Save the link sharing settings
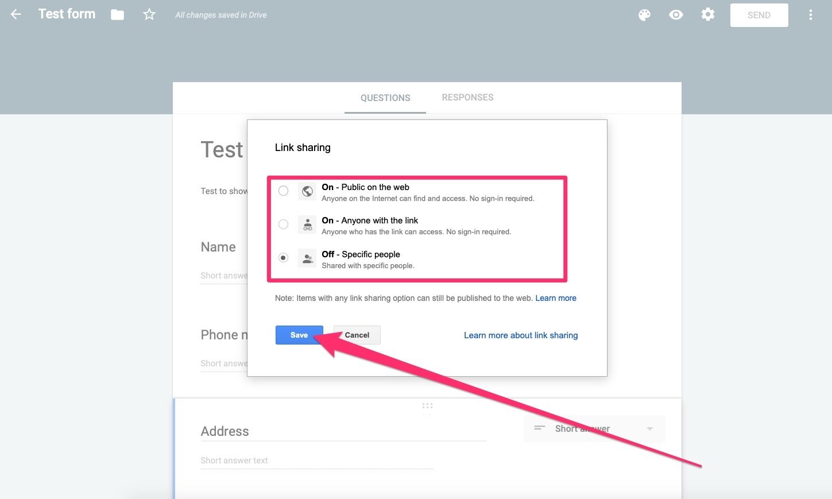The height and width of the screenshot is (499, 832). tap(299, 335)
